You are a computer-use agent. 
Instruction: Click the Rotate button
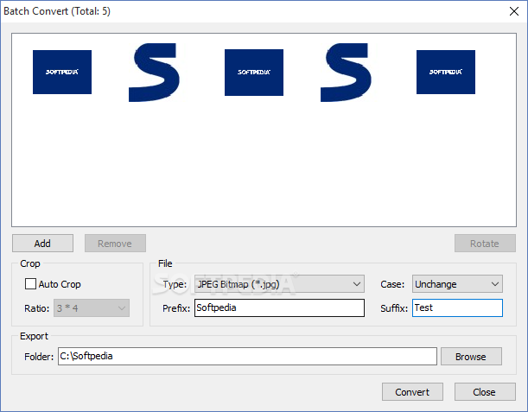(485, 244)
